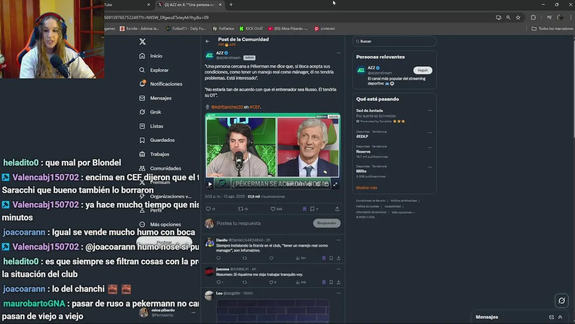The width and height of the screenshot is (575, 324).
Task: Like the AZZ post with 268 likes
Action: (272, 209)
